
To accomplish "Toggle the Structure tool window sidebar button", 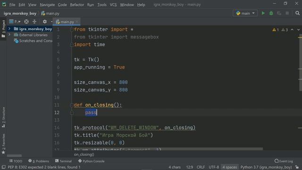I will click(3, 117).
